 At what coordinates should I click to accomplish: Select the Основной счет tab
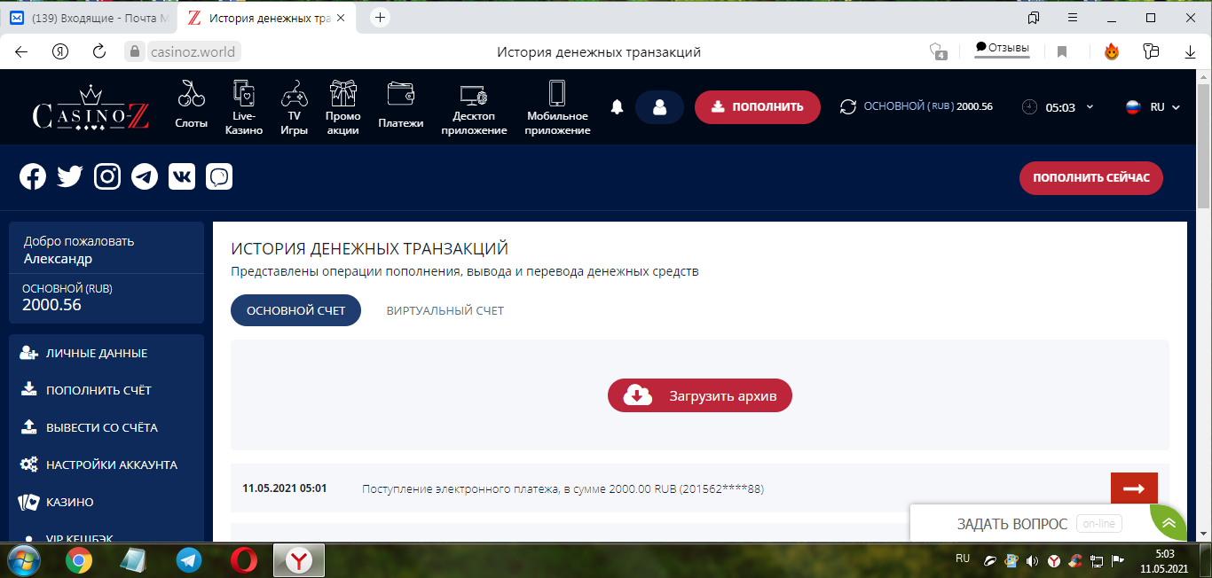(x=295, y=311)
